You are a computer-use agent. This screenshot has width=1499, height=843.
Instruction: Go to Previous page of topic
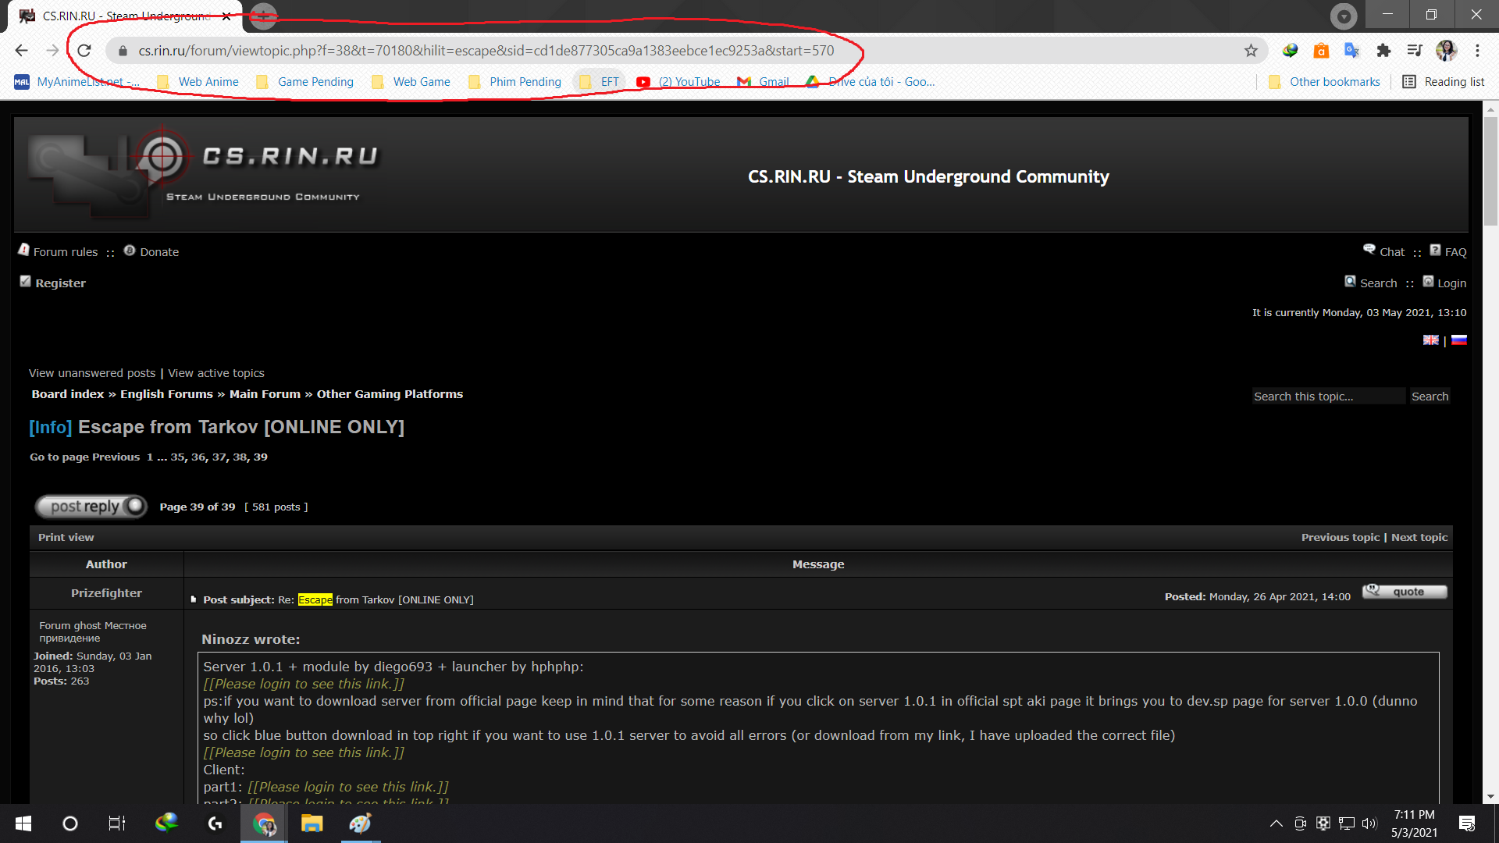click(x=116, y=457)
